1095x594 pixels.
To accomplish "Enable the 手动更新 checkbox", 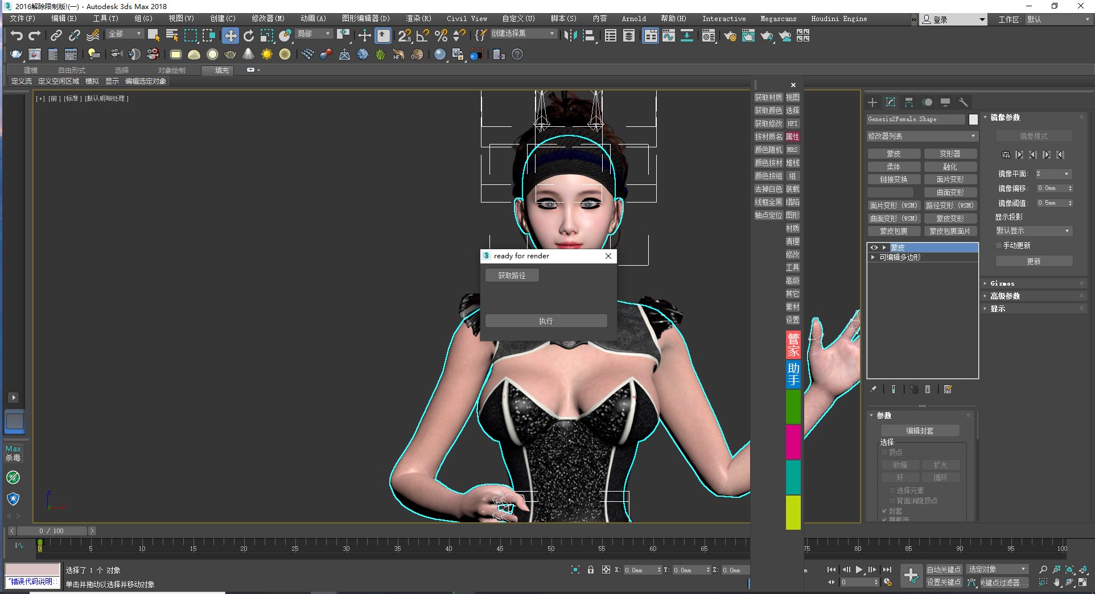I will tap(999, 246).
